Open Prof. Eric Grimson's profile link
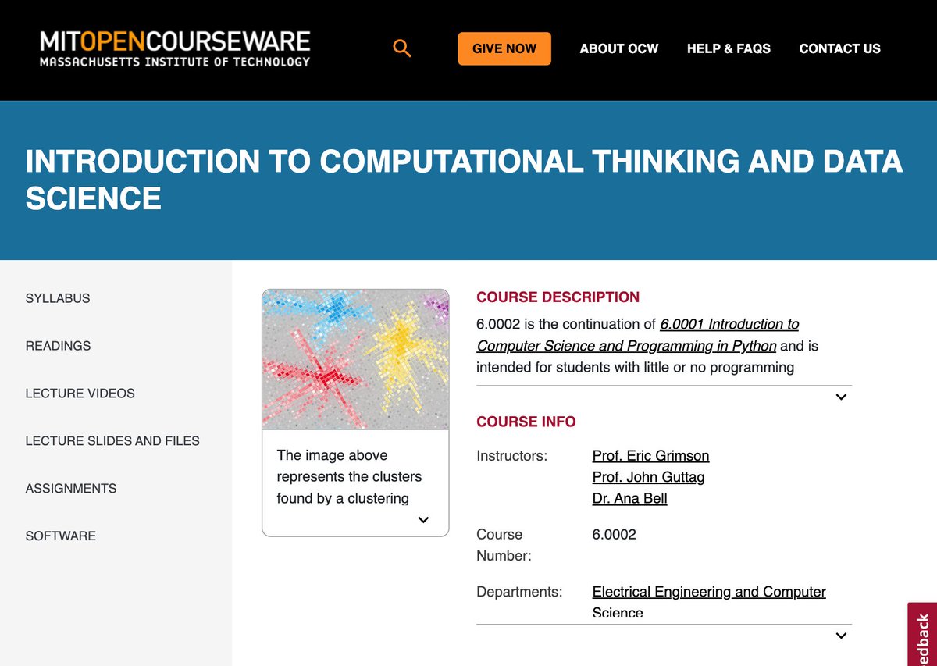937x666 pixels. click(x=651, y=455)
